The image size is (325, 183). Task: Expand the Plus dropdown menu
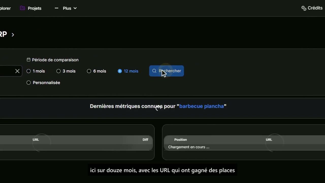tap(70, 8)
